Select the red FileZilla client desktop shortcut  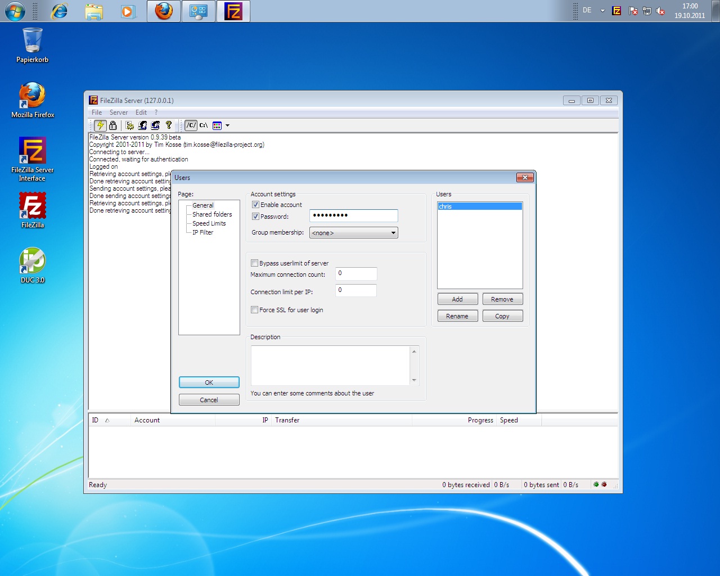33,210
